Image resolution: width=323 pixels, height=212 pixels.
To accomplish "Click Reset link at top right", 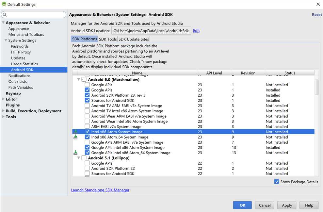I will 316,15.
